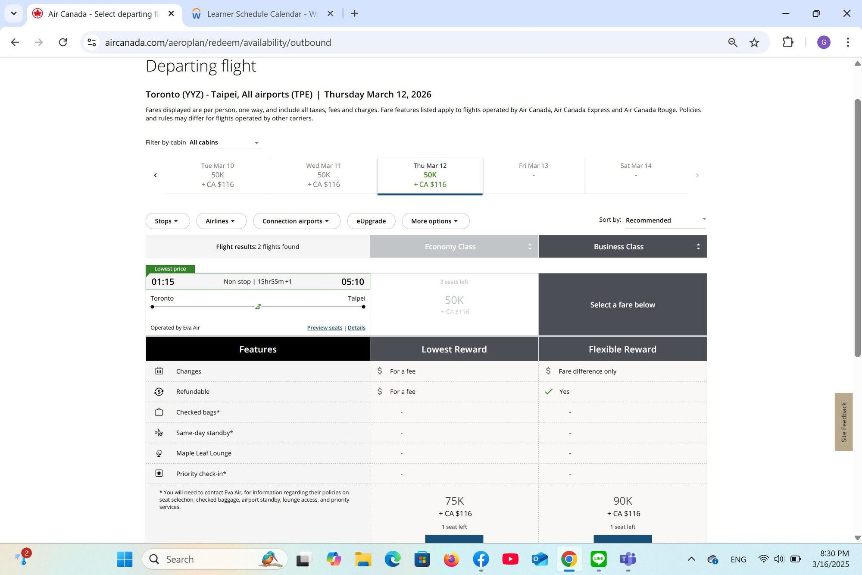Open the Filter by cabin dropdown
The width and height of the screenshot is (862, 575).
click(225, 142)
